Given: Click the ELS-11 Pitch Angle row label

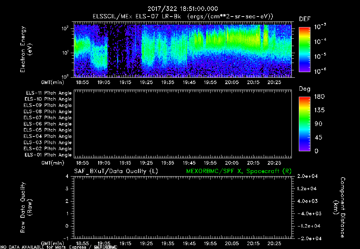Looking at the screenshot, I should click(49, 93).
